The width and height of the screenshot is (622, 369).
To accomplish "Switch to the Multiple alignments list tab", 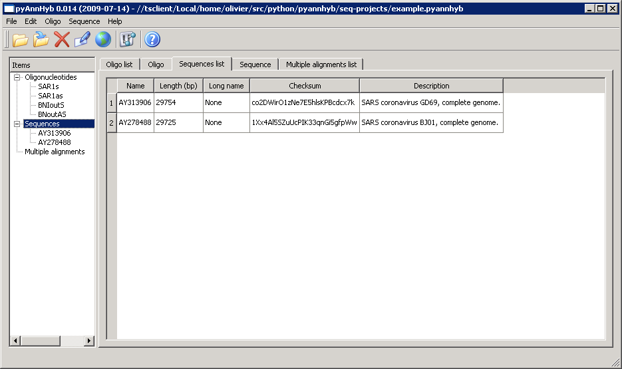I will [321, 64].
